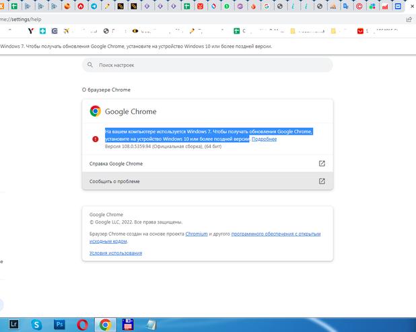Screen dimensions: 416x332
Task: Open the green Sheets bookmark in the bookmarks bar
Action: coord(236,31)
